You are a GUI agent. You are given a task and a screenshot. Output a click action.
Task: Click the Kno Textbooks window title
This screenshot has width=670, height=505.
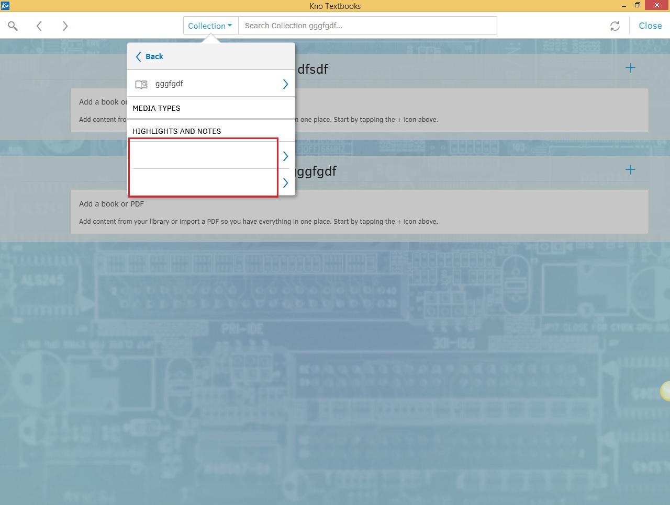coord(335,6)
